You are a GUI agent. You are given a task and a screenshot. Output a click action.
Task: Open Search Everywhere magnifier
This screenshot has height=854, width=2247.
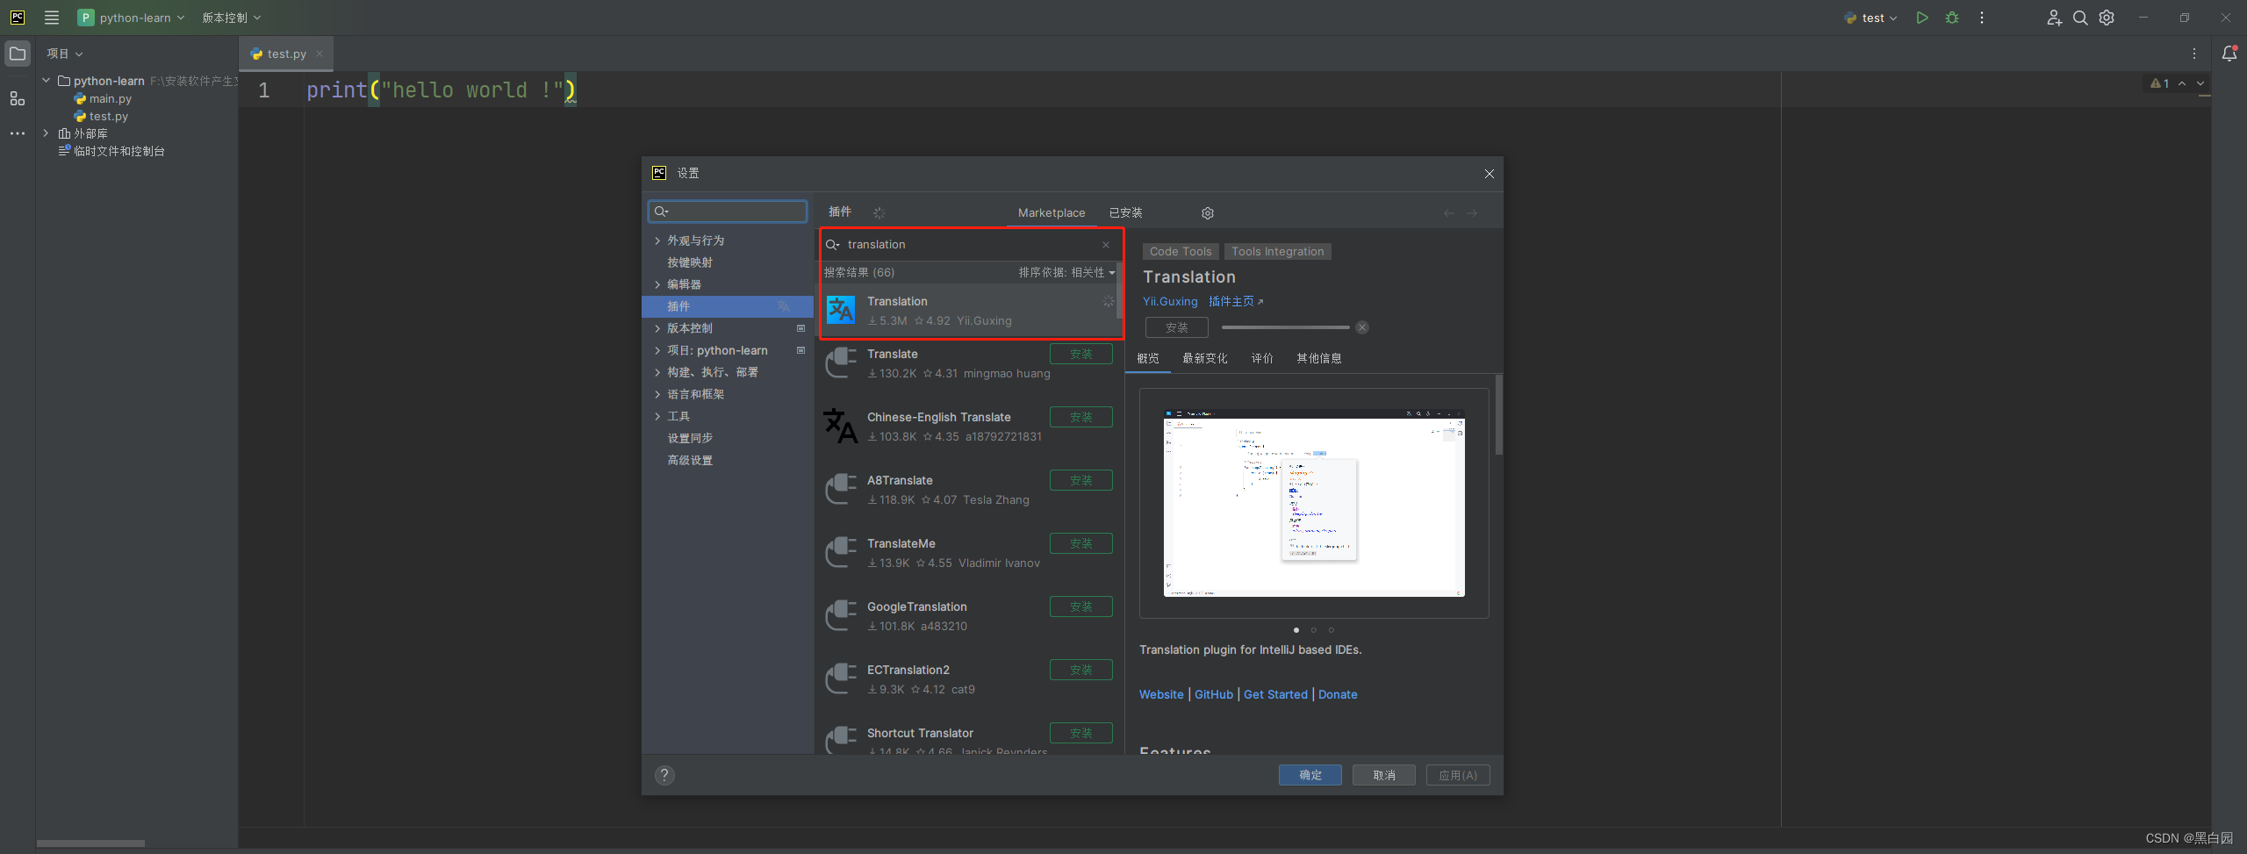coord(2080,18)
